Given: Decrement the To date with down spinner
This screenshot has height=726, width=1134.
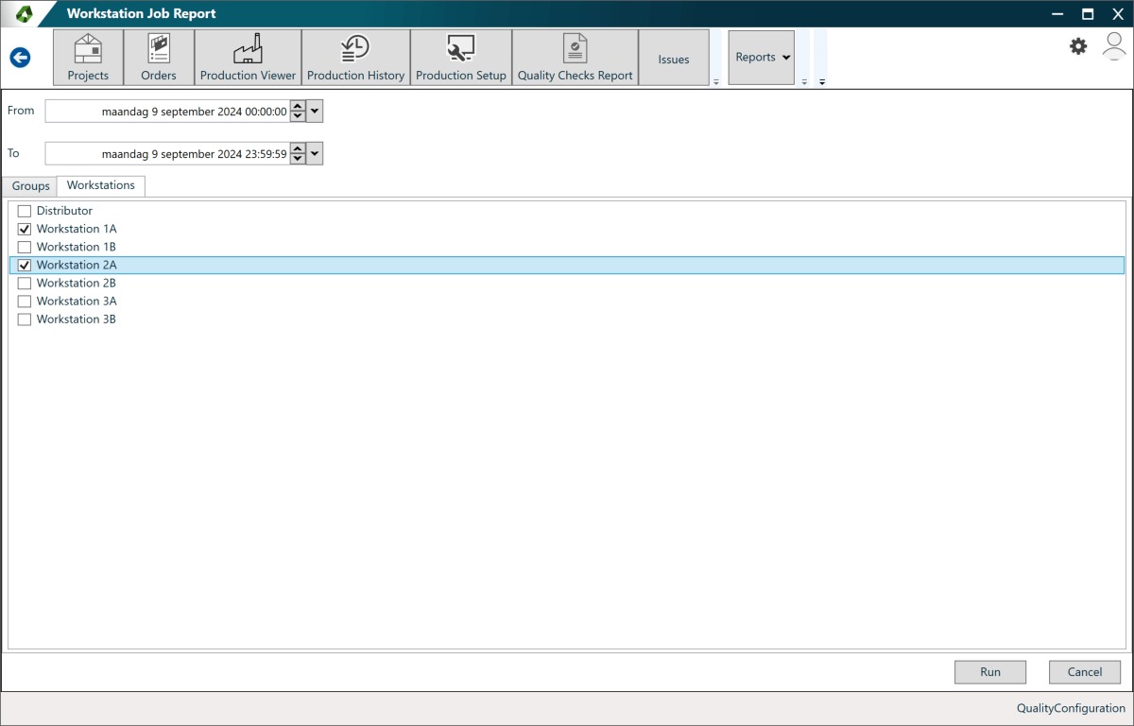Looking at the screenshot, I should click(x=298, y=160).
